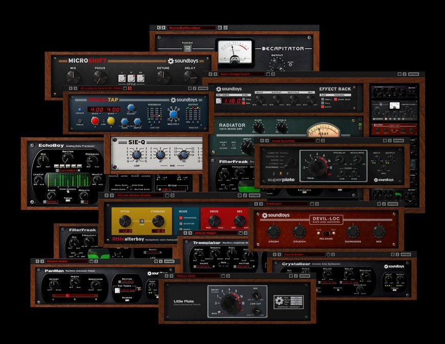
Task: Save the SuperPlate preset
Action: (x=318, y=141)
